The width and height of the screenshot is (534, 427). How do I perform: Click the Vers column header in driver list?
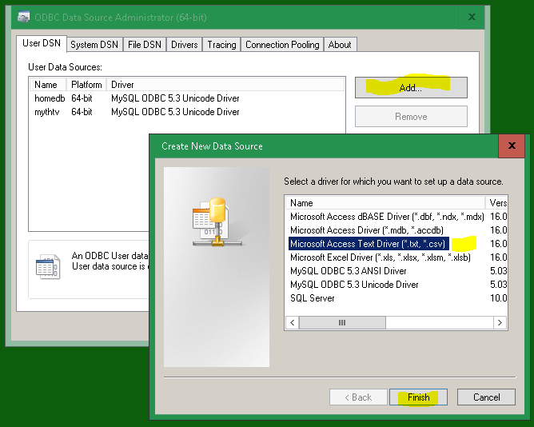pos(497,203)
